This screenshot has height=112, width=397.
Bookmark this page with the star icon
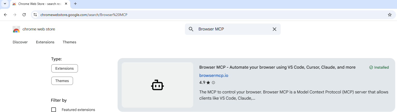(x=389, y=15)
